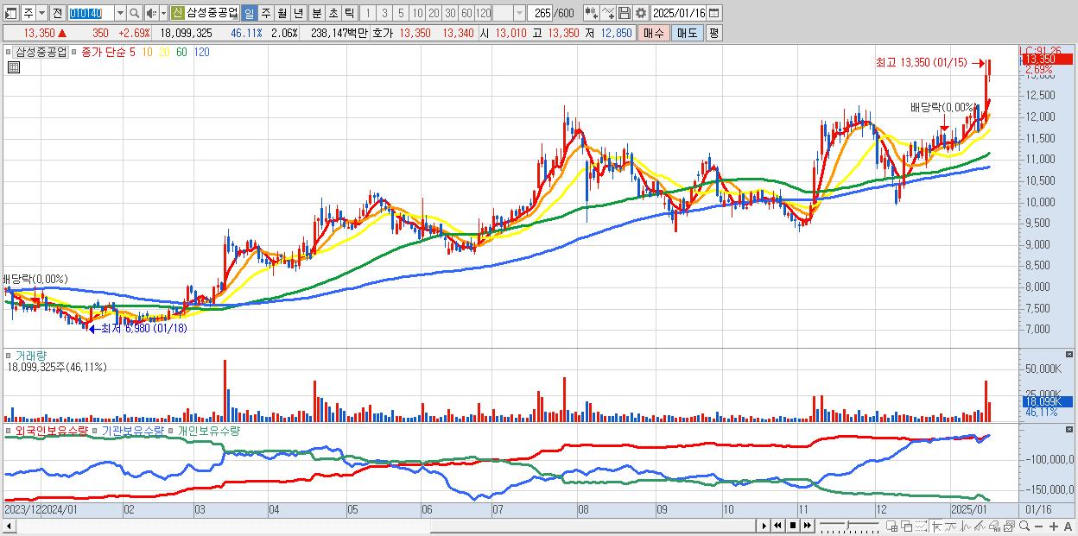Click the window layout icon at top-left
1078x536 pixels.
coord(10,13)
